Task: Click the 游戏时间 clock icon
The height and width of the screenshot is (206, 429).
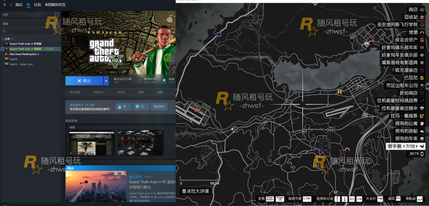Action: (x=139, y=81)
